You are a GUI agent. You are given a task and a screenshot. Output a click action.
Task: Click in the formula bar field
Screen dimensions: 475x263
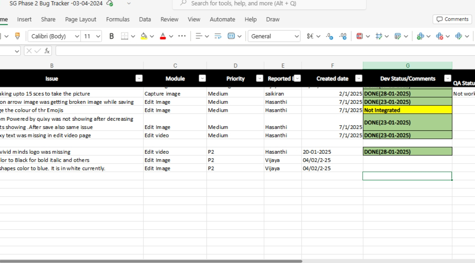coord(265,51)
